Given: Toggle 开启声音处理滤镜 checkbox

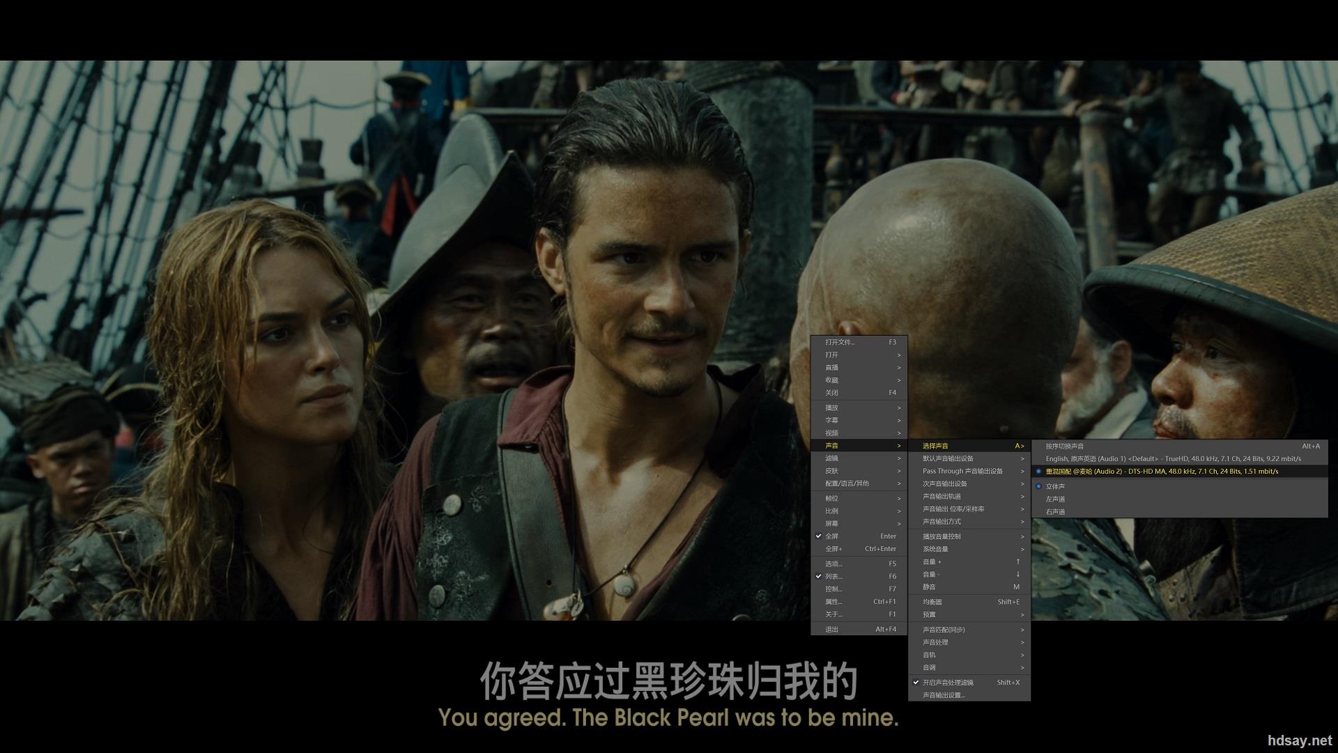Looking at the screenshot, I should 969,683.
